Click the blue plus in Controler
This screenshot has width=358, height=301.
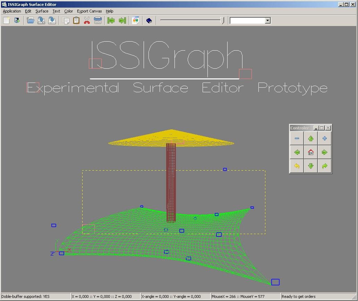tap(325, 138)
